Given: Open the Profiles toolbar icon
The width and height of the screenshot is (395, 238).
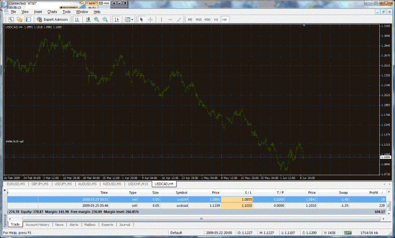Looking at the screenshot, I should point(20,20).
